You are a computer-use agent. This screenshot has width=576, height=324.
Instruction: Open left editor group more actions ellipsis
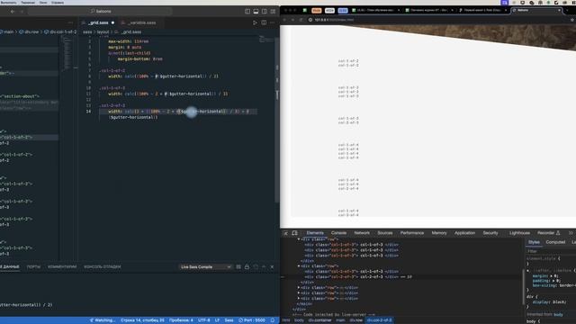[70, 22]
